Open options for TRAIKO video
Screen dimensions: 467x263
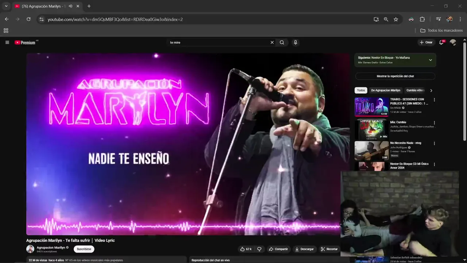tap(434, 100)
